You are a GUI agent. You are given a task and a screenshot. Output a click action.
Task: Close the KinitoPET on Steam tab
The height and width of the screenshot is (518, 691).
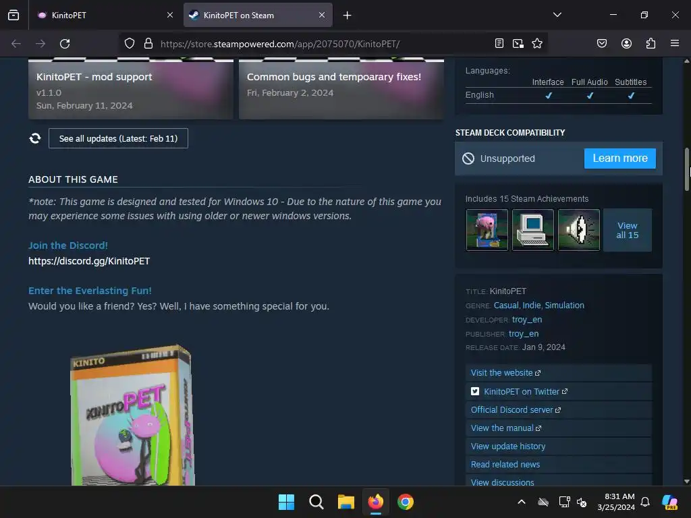pos(322,16)
